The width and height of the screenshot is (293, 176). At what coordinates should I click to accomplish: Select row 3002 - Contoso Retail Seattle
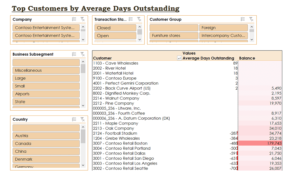click(x=187, y=168)
